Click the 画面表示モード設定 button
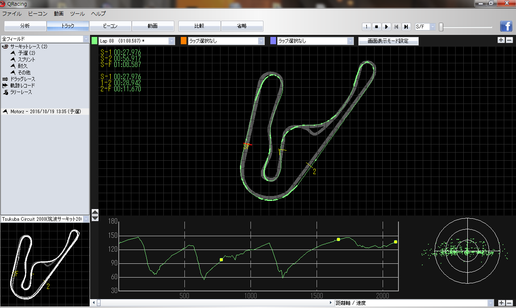The height and width of the screenshot is (308, 516). point(388,41)
